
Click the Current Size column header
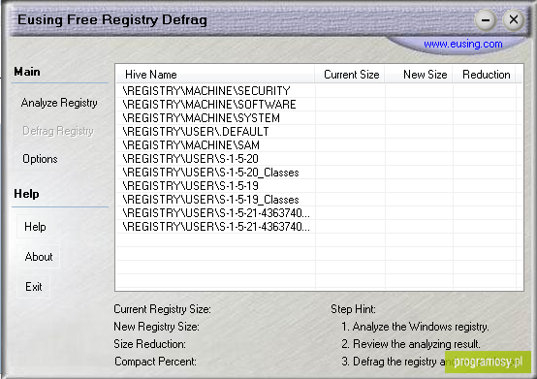point(350,75)
